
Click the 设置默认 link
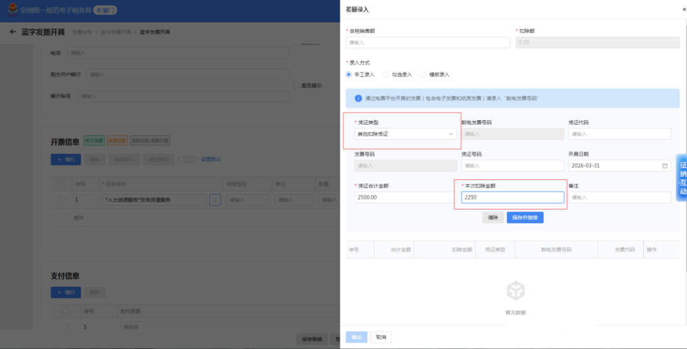point(211,160)
